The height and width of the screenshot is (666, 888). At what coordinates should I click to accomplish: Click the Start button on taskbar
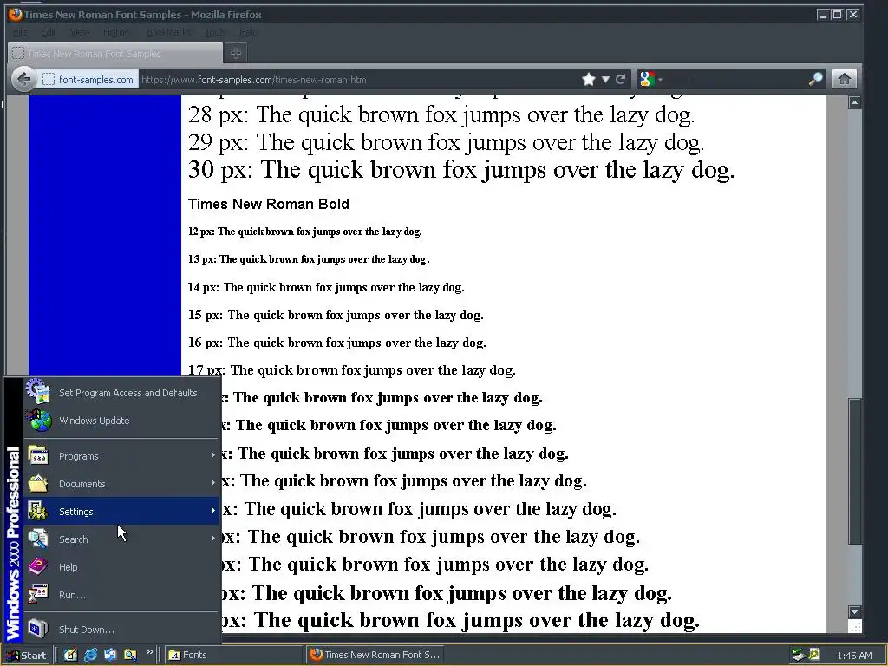point(26,656)
